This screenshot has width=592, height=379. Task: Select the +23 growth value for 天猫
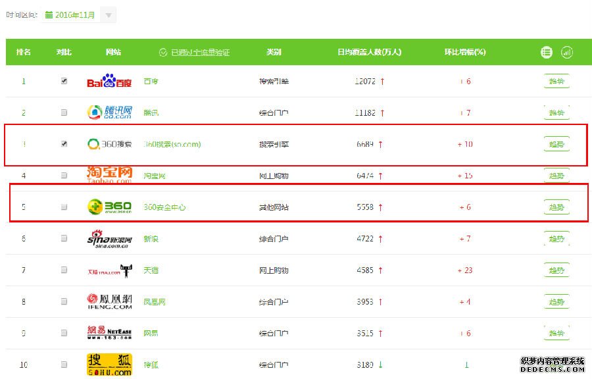(465, 270)
